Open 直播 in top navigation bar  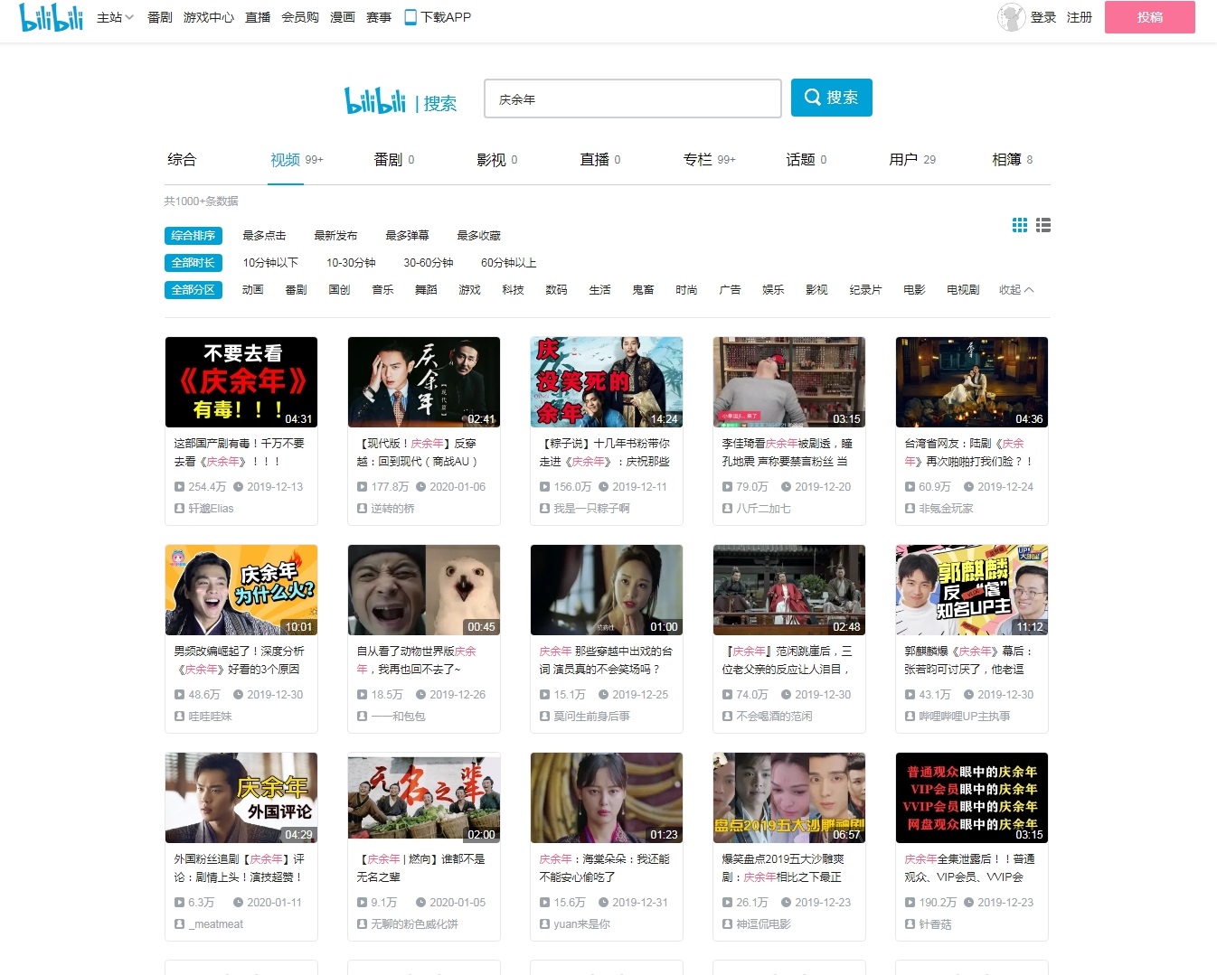[258, 17]
